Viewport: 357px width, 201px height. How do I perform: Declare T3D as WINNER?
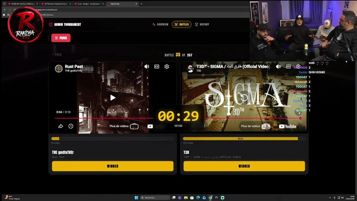(x=244, y=166)
